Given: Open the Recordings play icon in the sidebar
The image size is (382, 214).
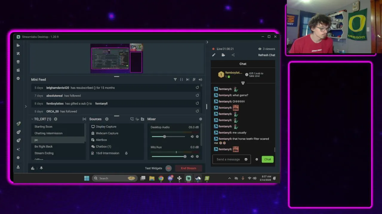Looking at the screenshot, I should (18, 78).
